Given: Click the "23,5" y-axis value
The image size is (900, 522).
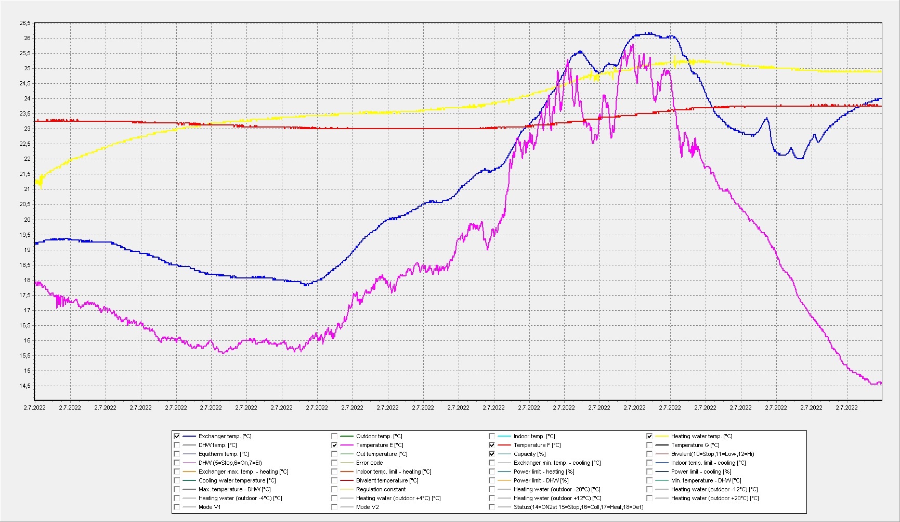Looking at the screenshot, I should (25, 113).
